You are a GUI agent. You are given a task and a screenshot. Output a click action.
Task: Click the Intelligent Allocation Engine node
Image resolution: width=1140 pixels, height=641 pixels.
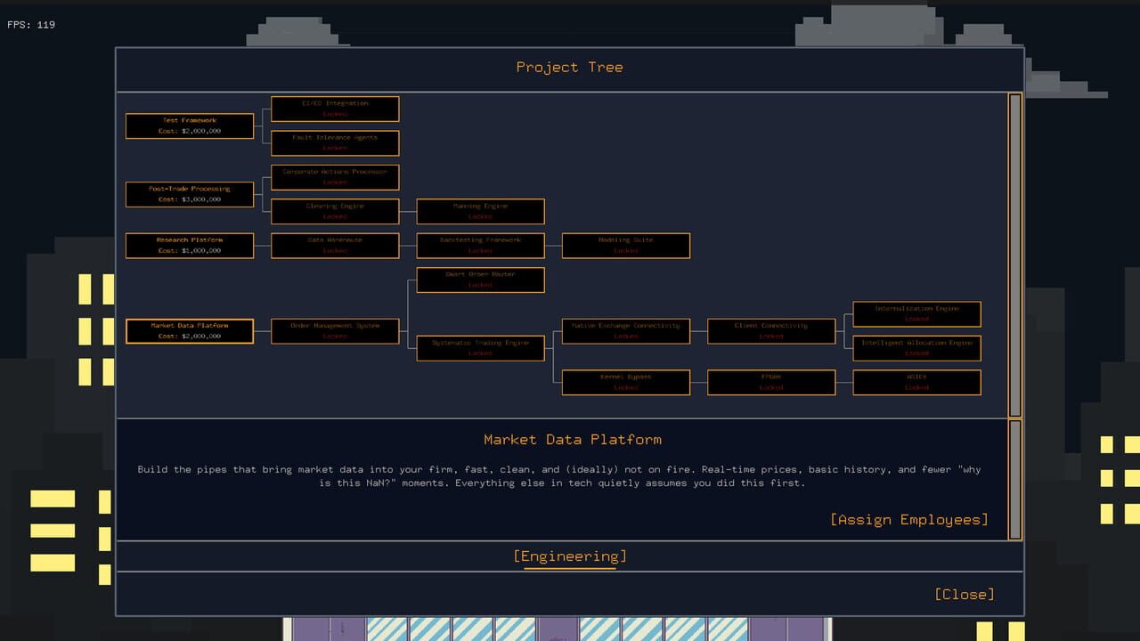click(917, 348)
